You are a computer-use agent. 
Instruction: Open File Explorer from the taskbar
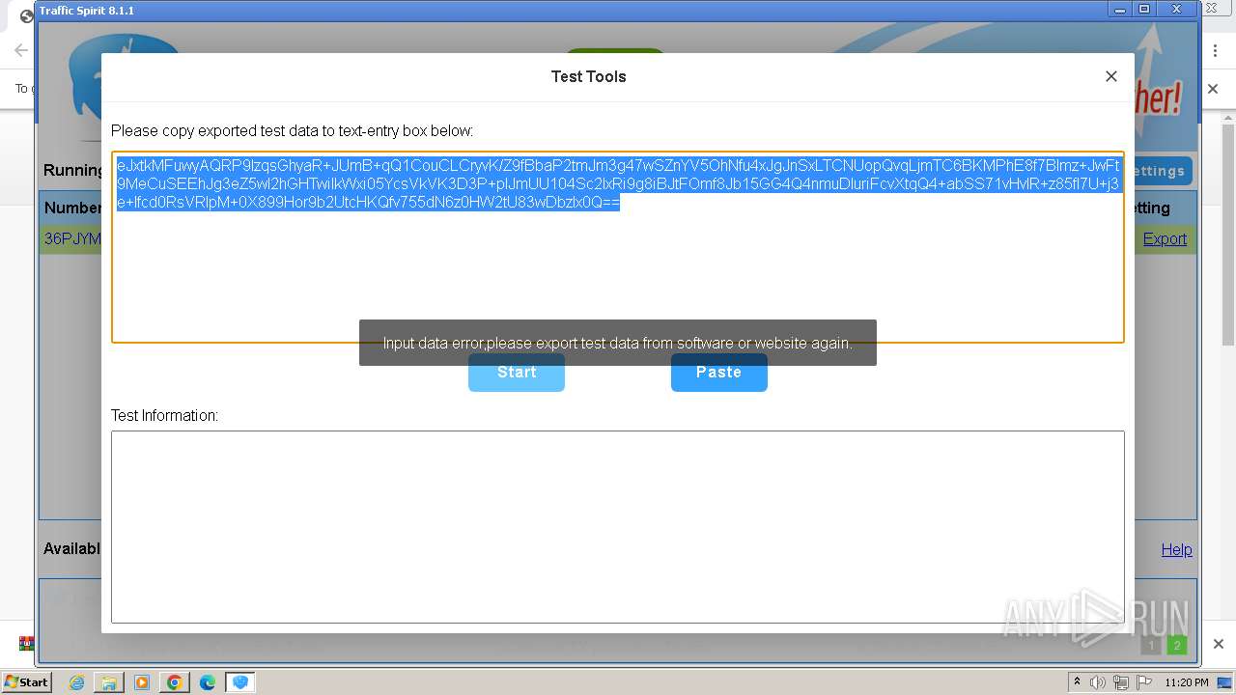click(x=109, y=682)
